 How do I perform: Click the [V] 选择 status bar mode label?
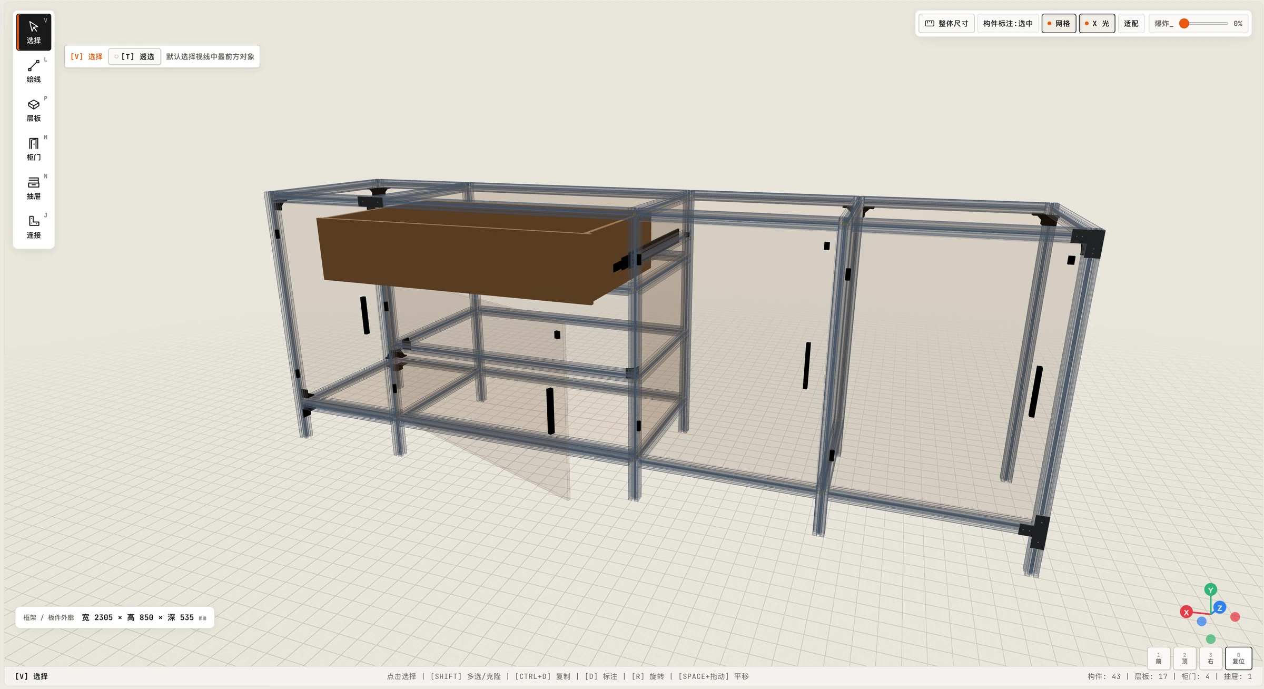32,676
